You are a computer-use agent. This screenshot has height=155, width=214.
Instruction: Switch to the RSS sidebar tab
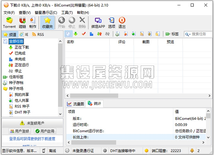coord(38,34)
